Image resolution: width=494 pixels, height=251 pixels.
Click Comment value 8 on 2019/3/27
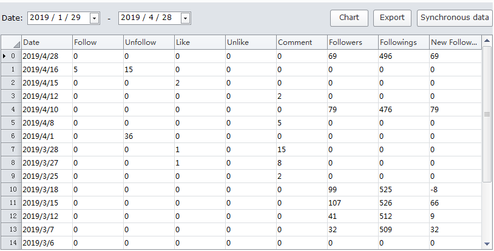[x=302, y=163]
